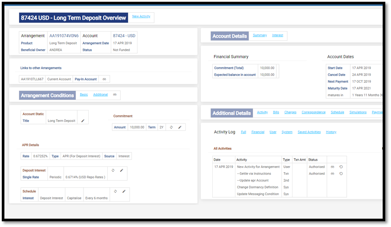Edit the Schedule Interest row with the pencil icon

pyautogui.click(x=124, y=191)
